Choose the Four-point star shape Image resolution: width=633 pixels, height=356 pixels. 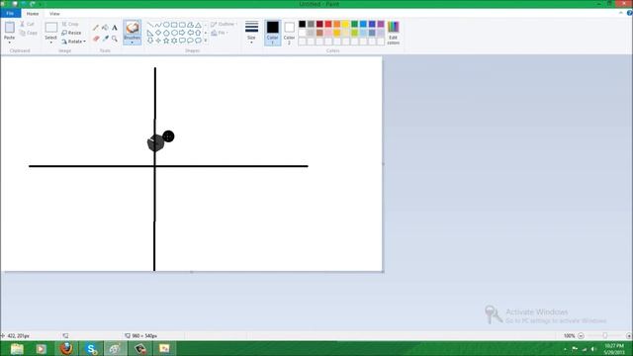coord(158,41)
